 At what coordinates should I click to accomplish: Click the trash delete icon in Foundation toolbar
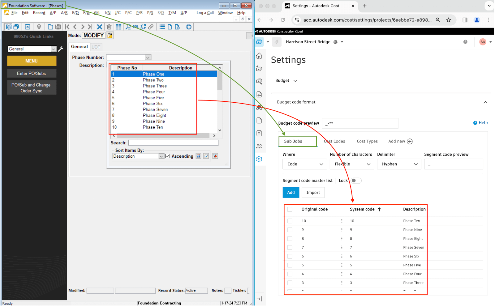[109, 27]
